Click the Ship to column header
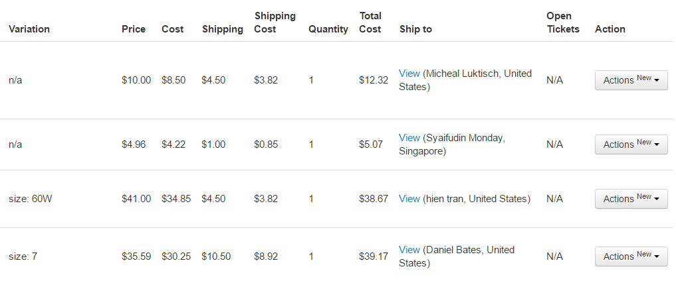The image size is (676, 285). click(415, 29)
